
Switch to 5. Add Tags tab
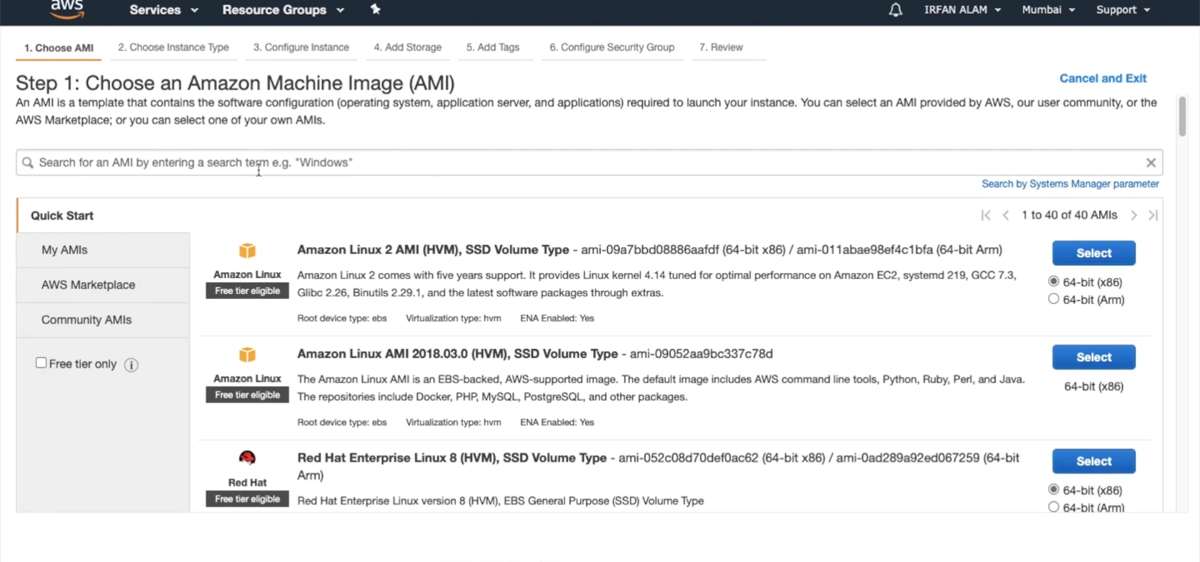click(x=492, y=47)
